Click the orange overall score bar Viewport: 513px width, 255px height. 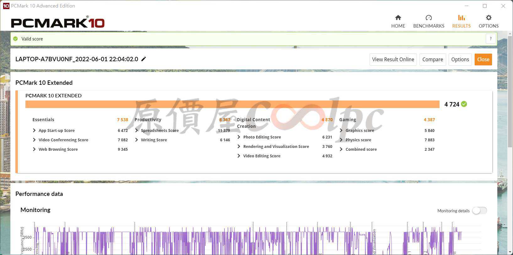232,104
